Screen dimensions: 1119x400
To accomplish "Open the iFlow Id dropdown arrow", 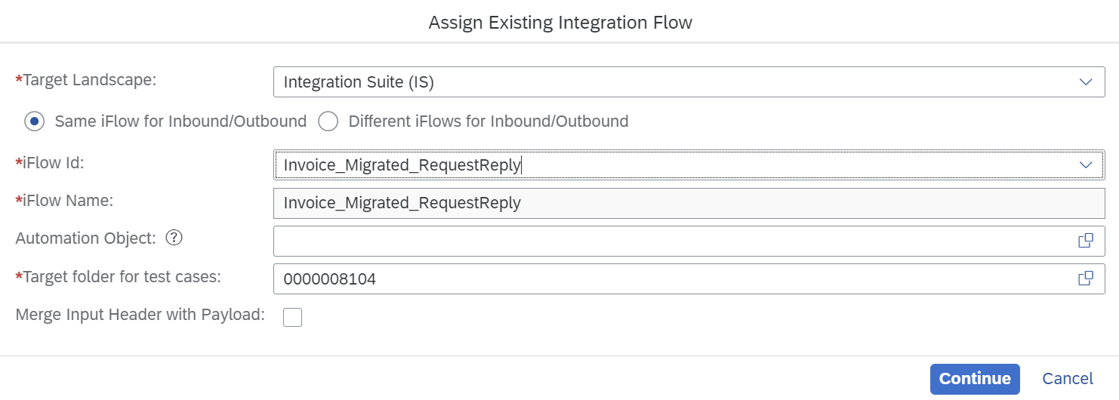I will coord(1086,165).
